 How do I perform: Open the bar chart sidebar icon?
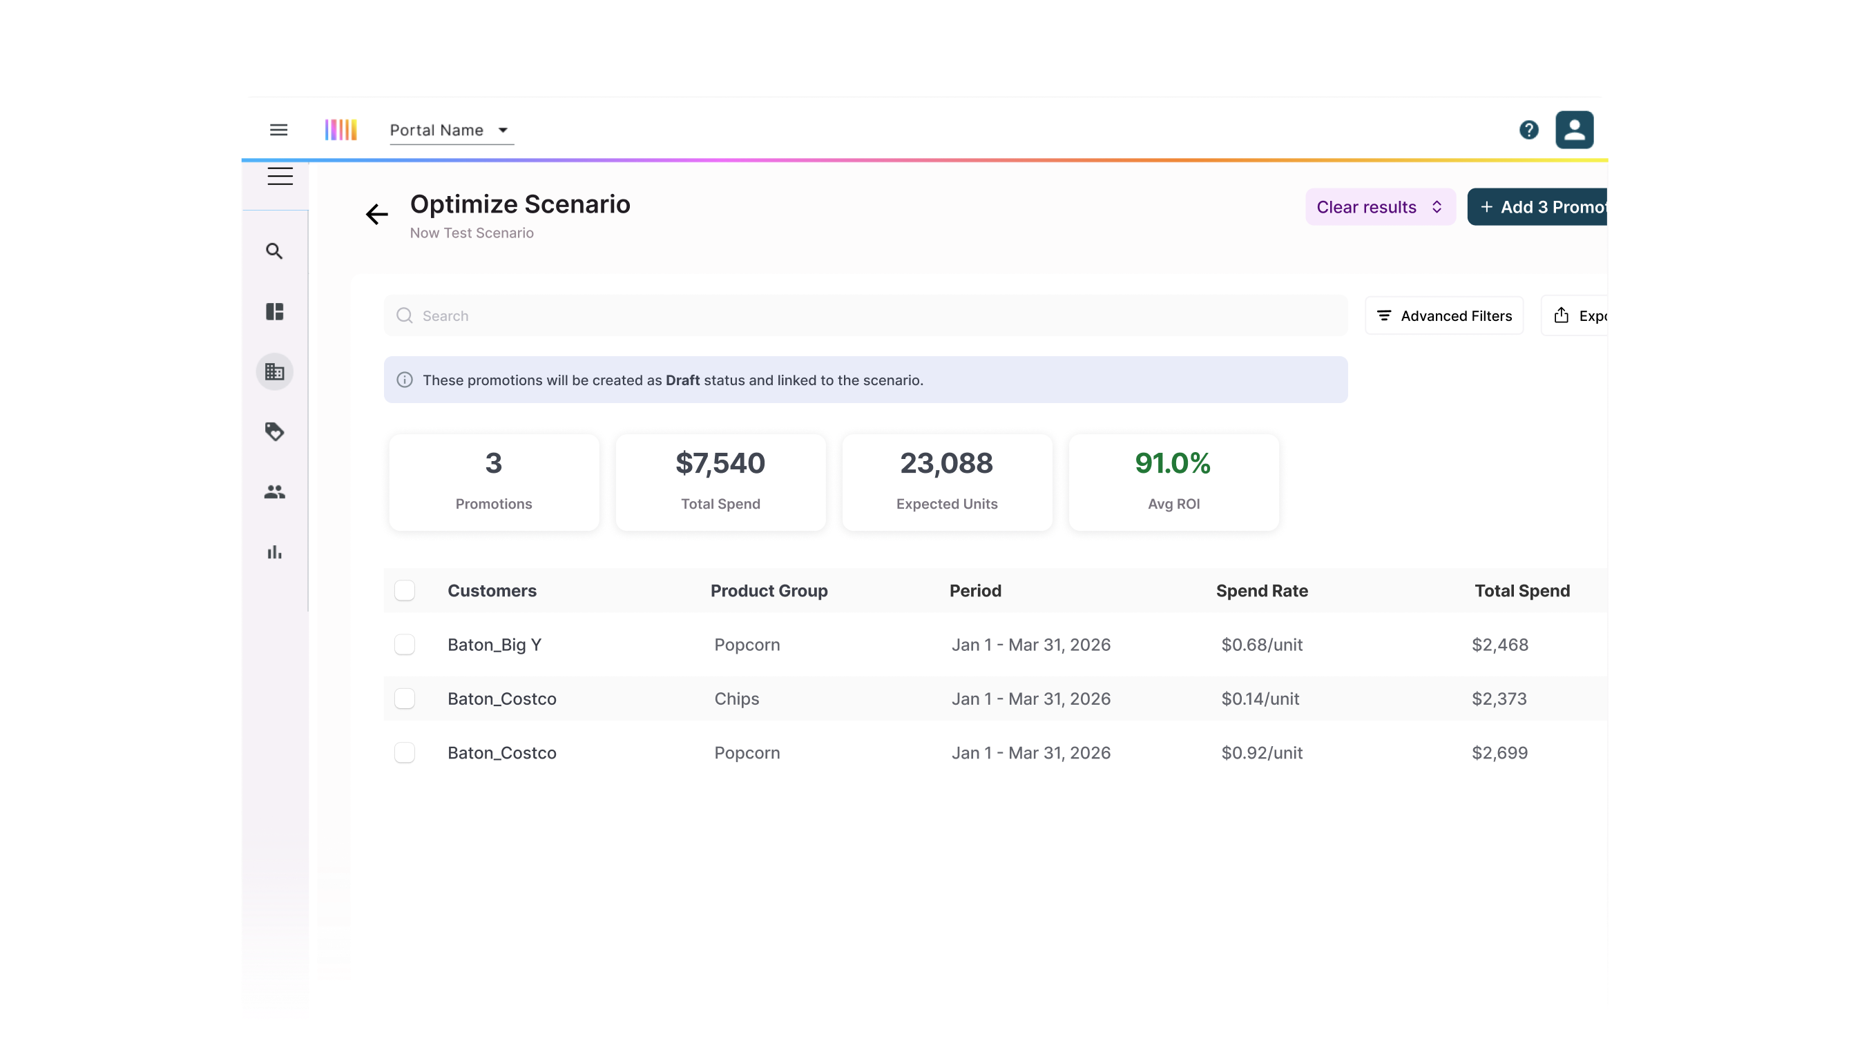pyautogui.click(x=274, y=552)
